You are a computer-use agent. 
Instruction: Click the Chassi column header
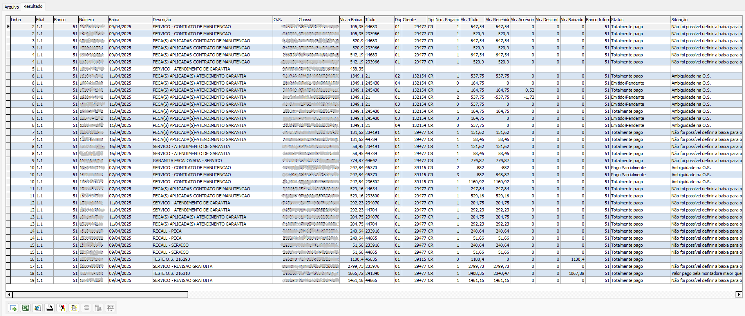(x=318, y=20)
